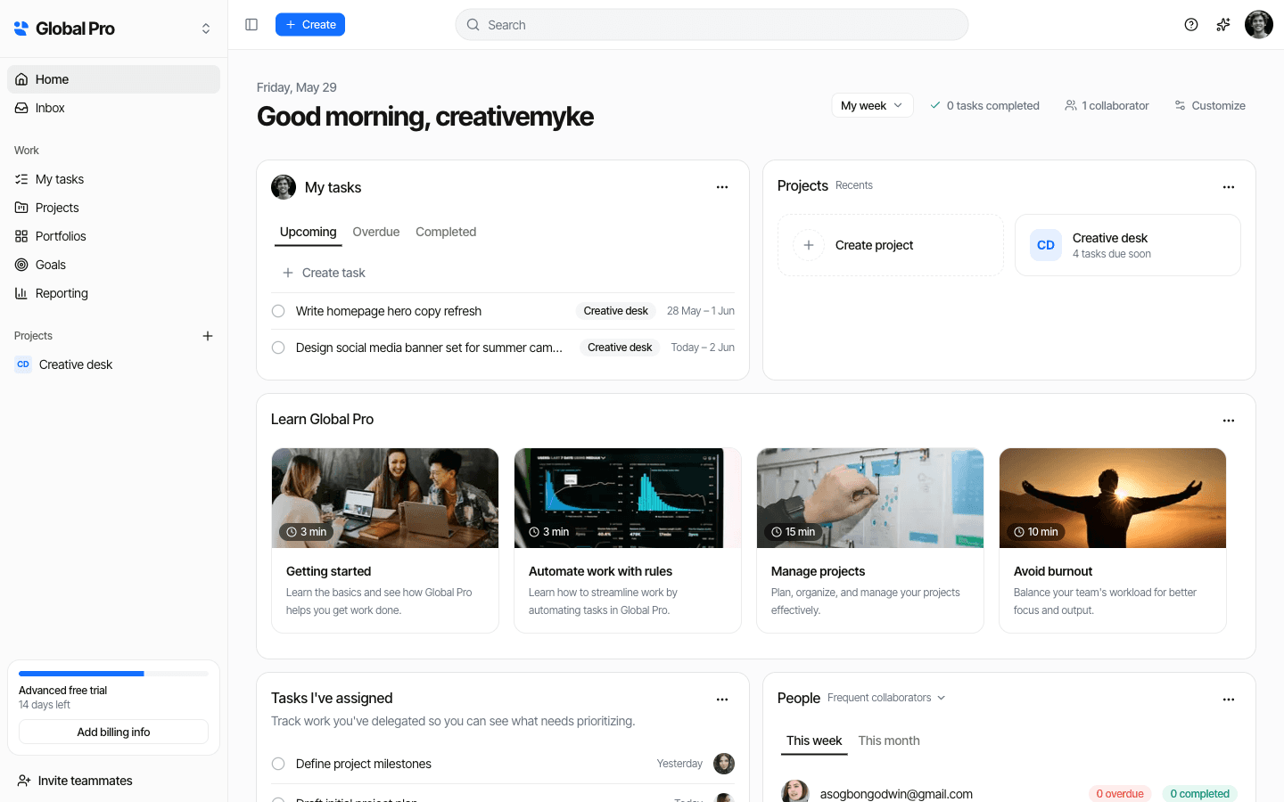Toggle the sidebar collapse icon

pos(251,25)
